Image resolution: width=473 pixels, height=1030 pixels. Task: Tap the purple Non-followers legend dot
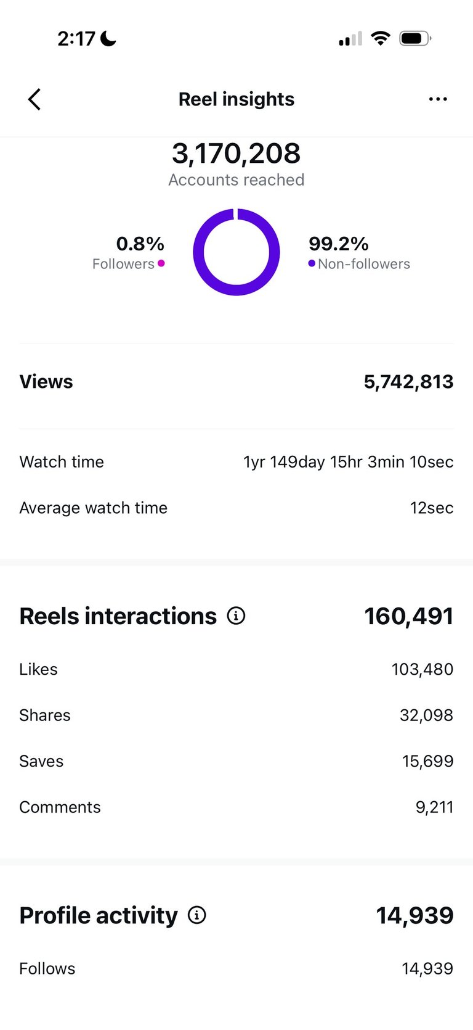click(x=312, y=263)
